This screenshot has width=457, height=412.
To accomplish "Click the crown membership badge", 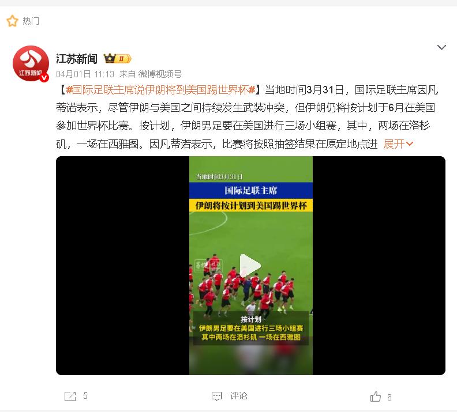I will pyautogui.click(x=118, y=59).
